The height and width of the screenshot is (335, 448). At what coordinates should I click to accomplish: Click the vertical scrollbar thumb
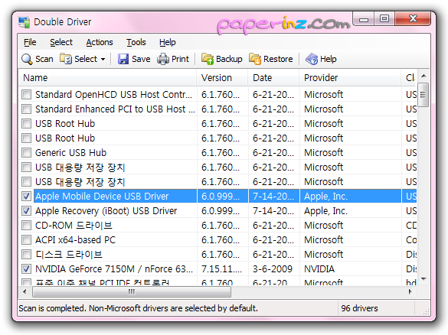[x=423, y=95]
